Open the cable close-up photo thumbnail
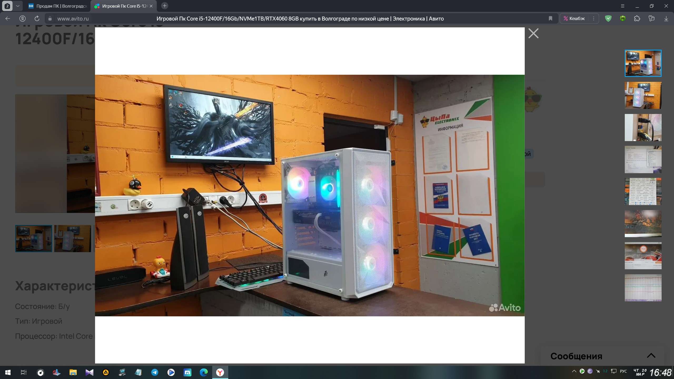The width and height of the screenshot is (674, 379). click(643, 127)
